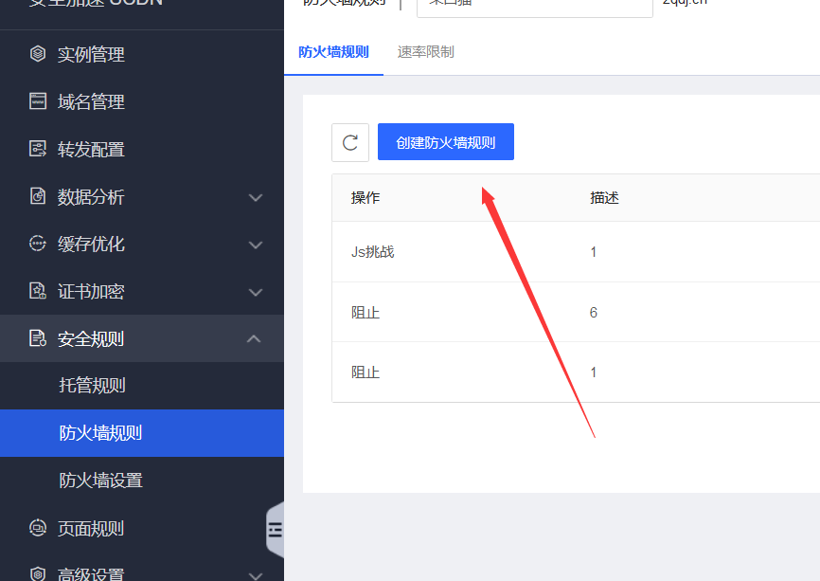Click the 高级设置 shield icon
Image resolution: width=820 pixels, height=581 pixels.
(x=38, y=574)
